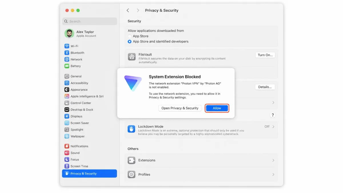
Task: Expand the Profiles row chevron
Action: (273, 174)
